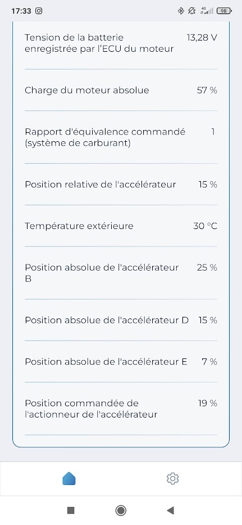242x525 pixels.
Task: Open the settings gear icon
Action: coord(172,478)
